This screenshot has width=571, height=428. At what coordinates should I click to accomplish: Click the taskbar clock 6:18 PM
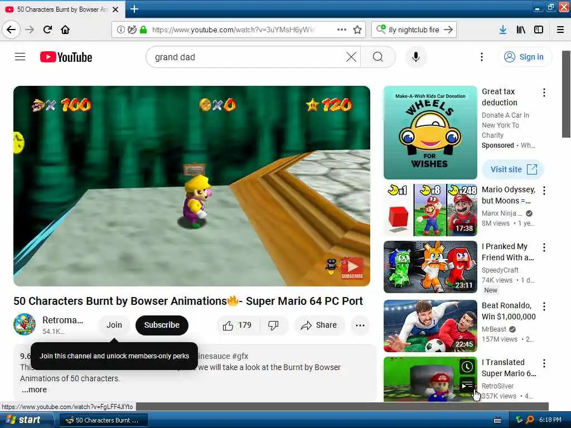click(x=550, y=420)
